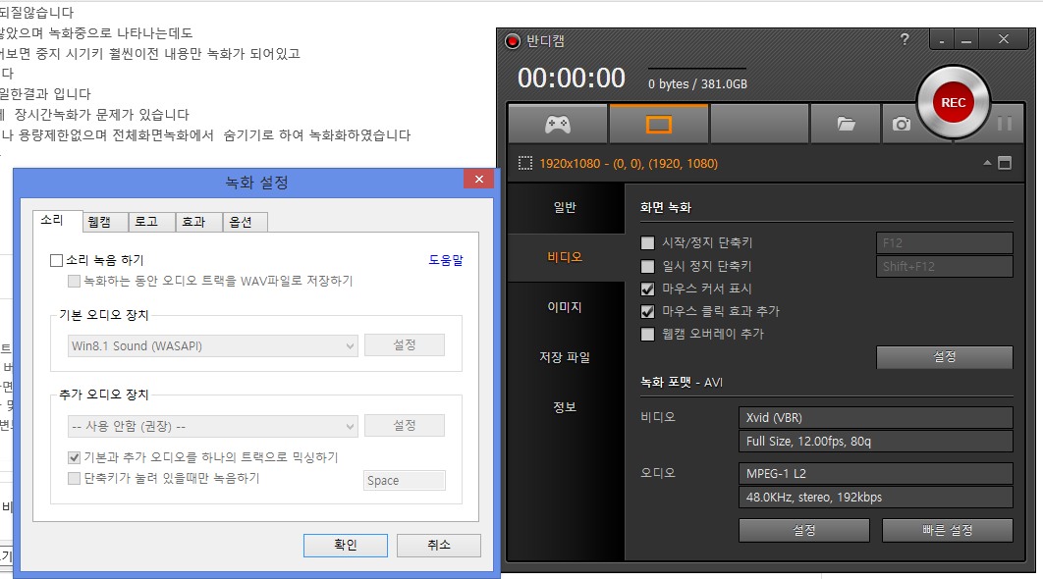
Task: Switch to the 웹캠 tab
Action: (x=105, y=222)
